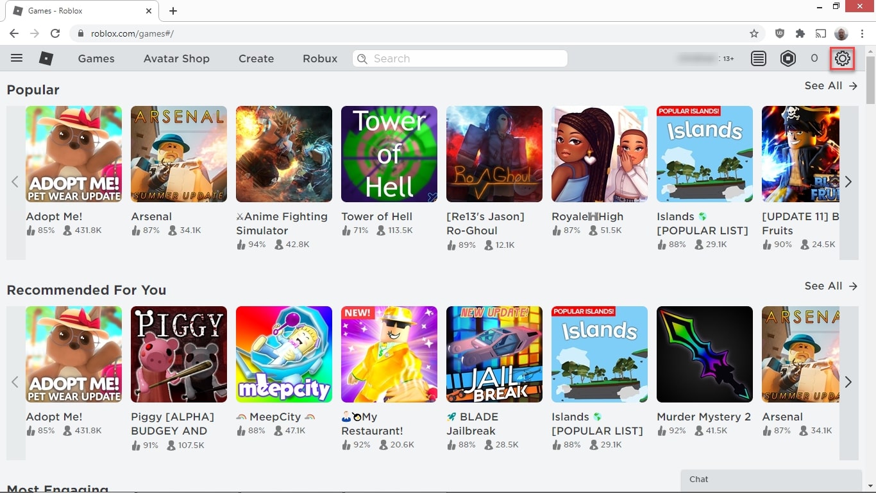Open Tower of Hell game thumbnail
This screenshot has height=493, width=876.
pos(389,154)
